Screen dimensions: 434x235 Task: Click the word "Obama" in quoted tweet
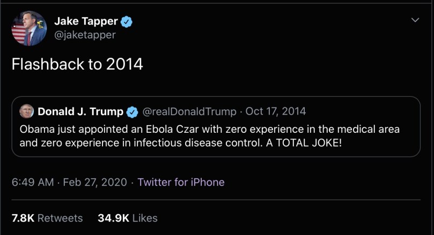click(x=36, y=130)
